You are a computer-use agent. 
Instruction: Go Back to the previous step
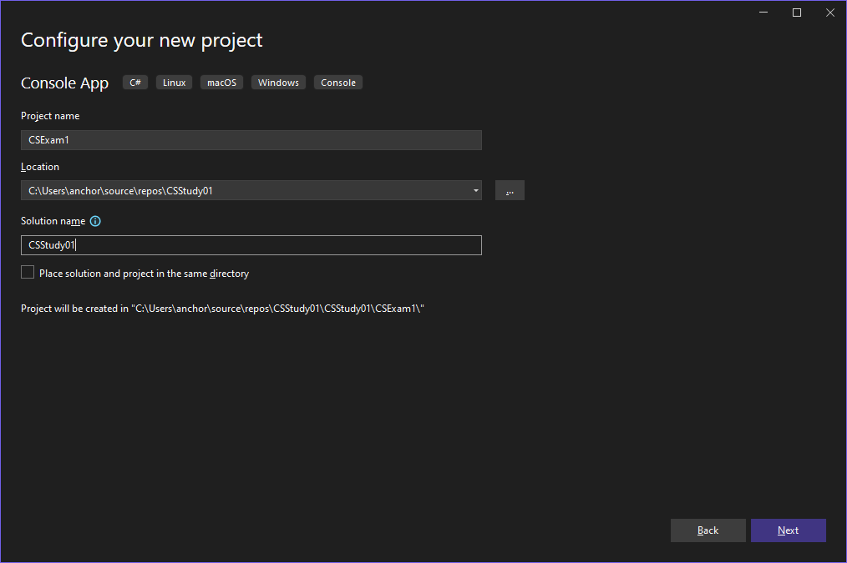tap(708, 530)
